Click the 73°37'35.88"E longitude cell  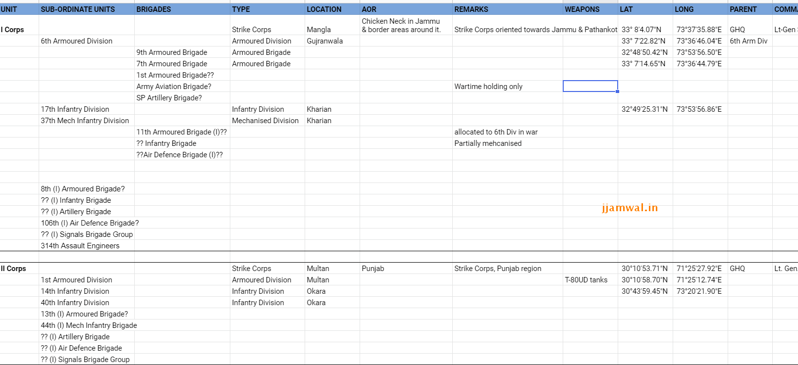(x=700, y=25)
